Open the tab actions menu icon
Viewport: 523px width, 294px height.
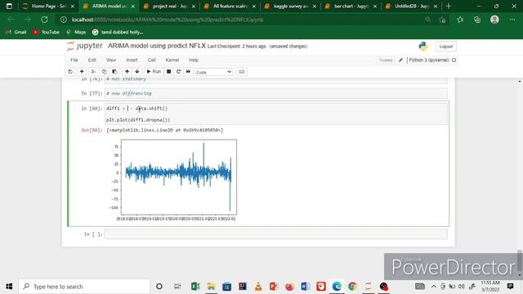tap(9, 6)
